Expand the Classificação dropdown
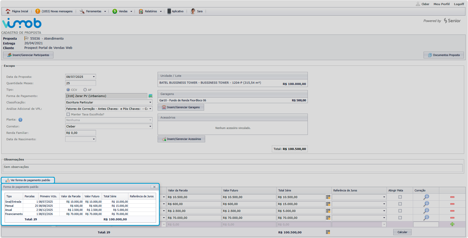 point(150,102)
